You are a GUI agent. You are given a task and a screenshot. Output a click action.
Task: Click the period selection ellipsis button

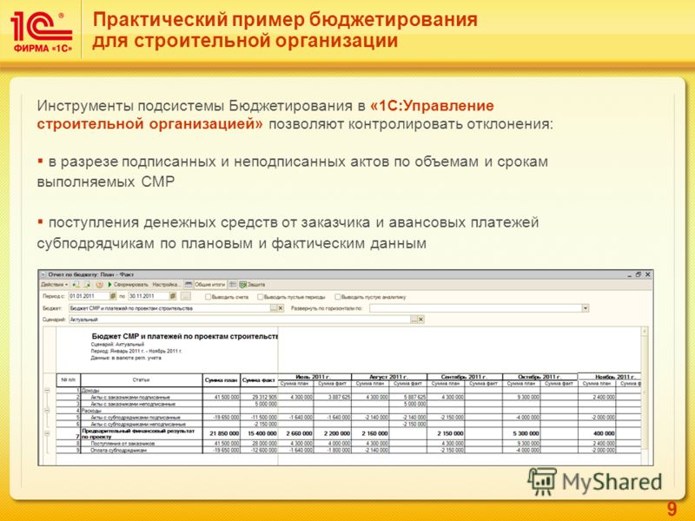(186, 296)
